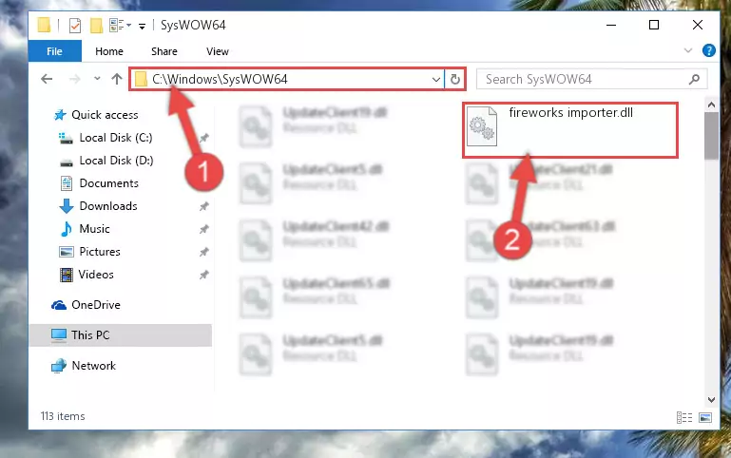Screen dimensions: 731x458
Task: Refresh the SysWOW64 folder view
Action: tap(455, 79)
